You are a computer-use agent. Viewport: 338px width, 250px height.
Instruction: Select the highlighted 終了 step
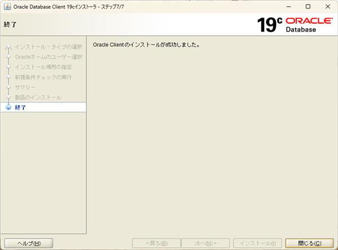tap(20, 107)
